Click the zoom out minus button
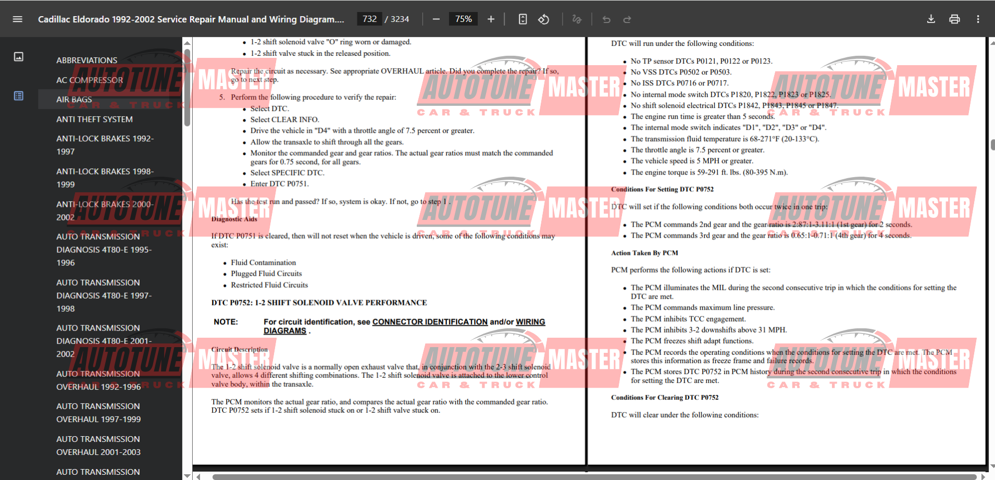The image size is (995, 480). pos(436,19)
